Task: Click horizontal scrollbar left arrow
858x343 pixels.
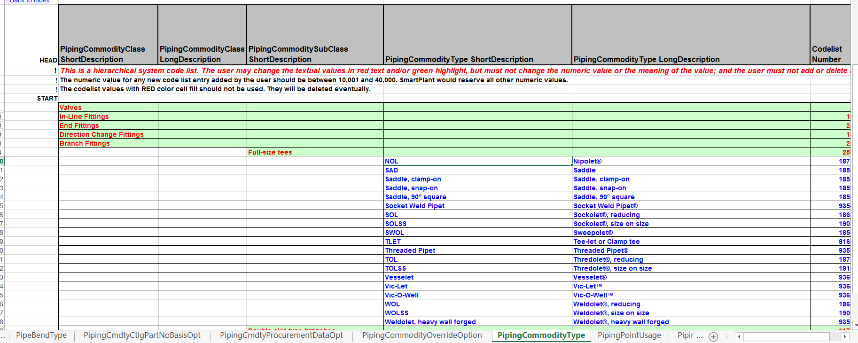Action: (x=739, y=336)
